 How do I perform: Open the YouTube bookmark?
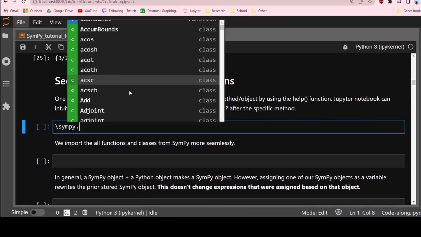(x=87, y=11)
